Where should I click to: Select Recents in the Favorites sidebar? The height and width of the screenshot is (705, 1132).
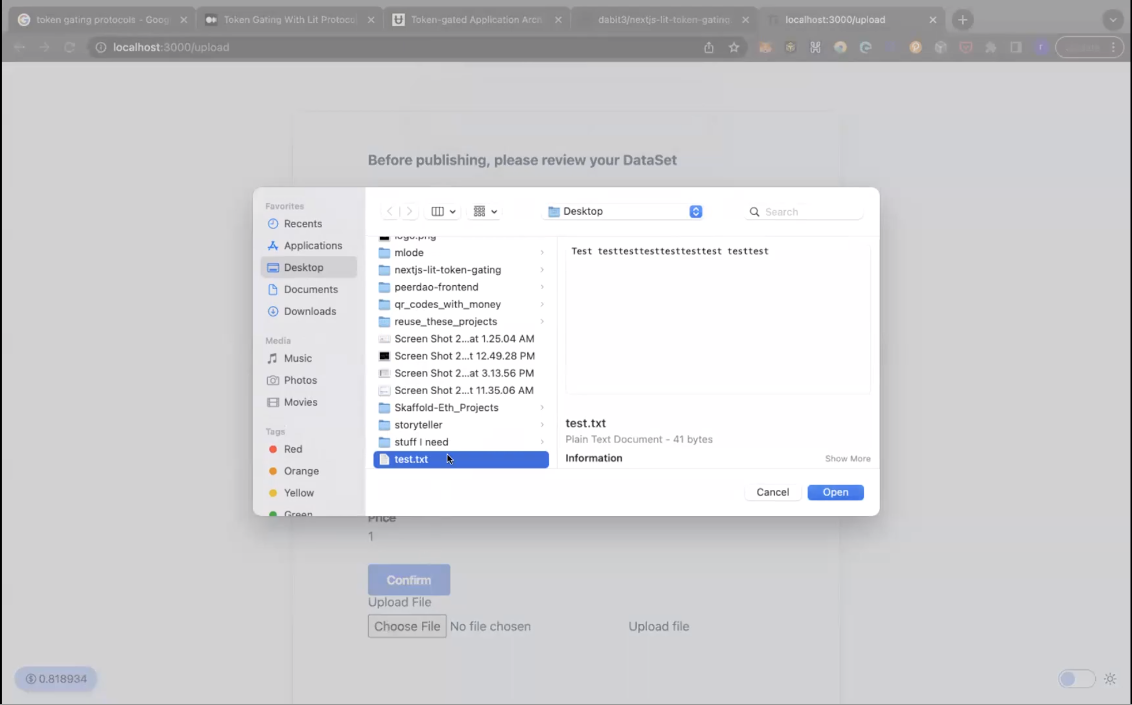coord(303,224)
